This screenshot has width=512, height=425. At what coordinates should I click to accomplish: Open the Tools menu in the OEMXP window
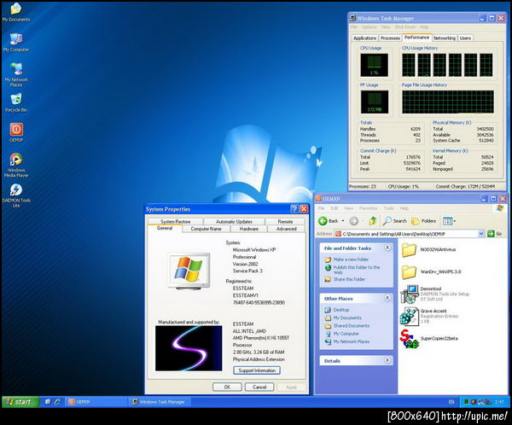pos(388,208)
